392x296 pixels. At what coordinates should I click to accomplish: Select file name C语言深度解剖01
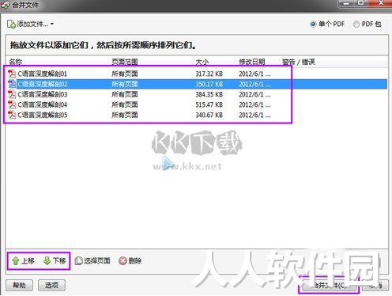[43, 74]
